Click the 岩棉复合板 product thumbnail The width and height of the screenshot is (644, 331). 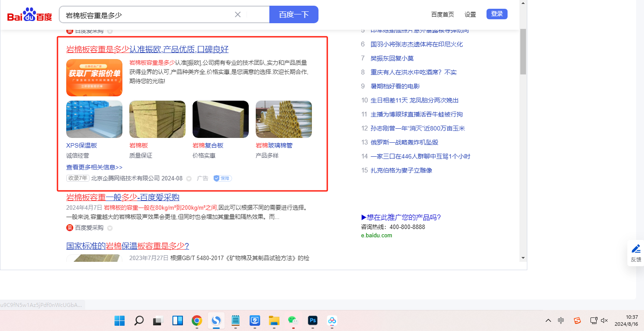pyautogui.click(x=221, y=119)
